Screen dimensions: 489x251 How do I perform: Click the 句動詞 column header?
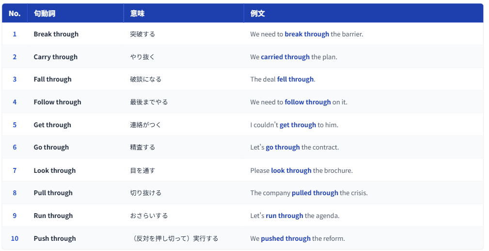(x=45, y=14)
